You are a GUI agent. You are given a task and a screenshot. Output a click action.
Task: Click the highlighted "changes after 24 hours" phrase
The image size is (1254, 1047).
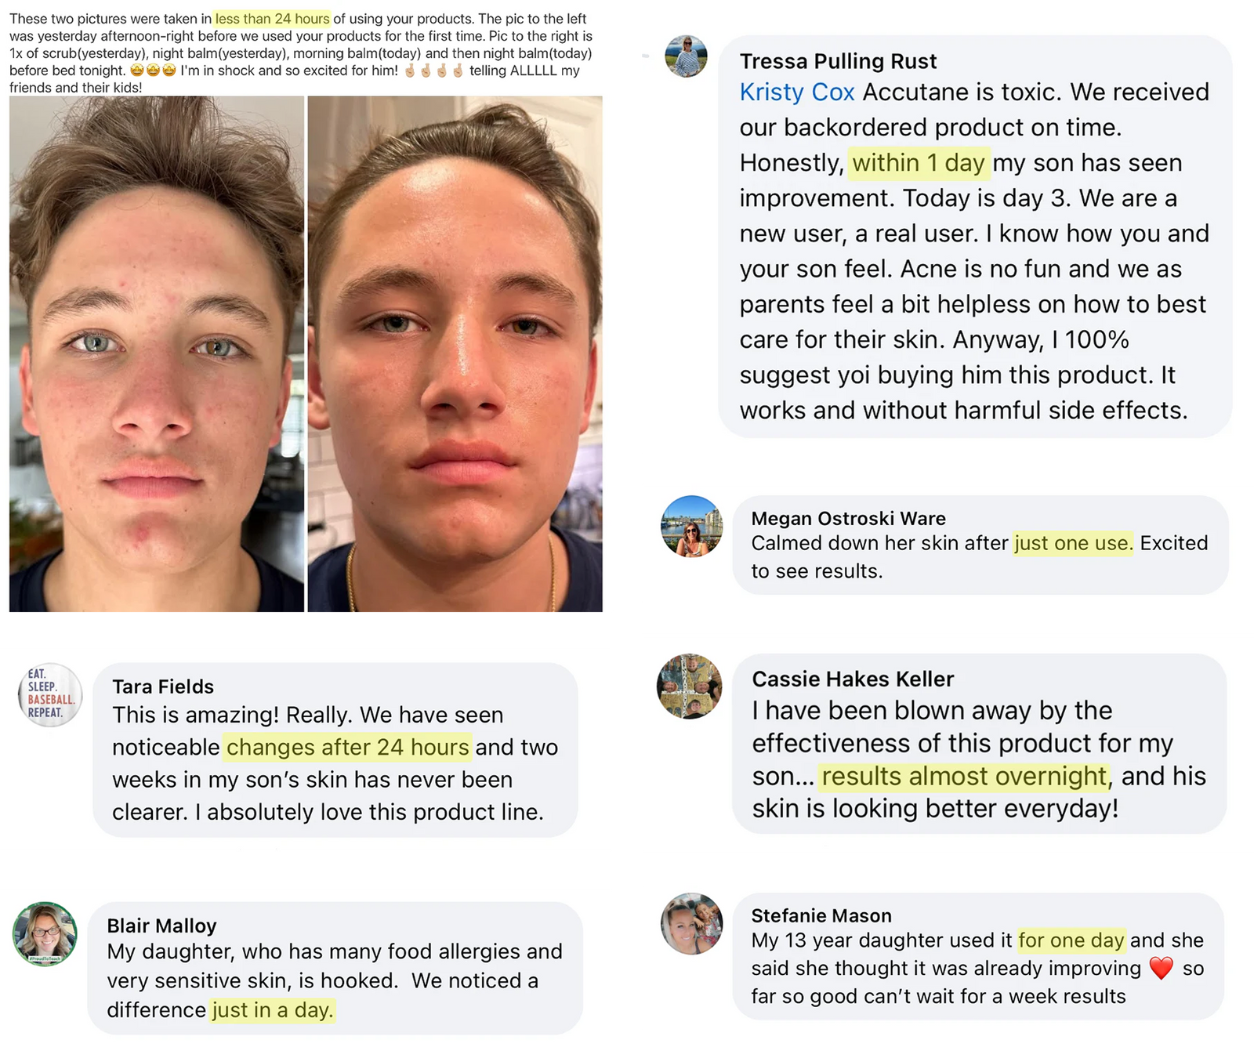pyautogui.click(x=347, y=747)
